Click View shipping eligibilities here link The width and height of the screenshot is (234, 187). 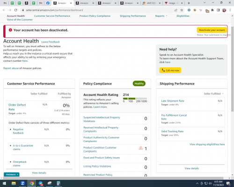pos(207,144)
